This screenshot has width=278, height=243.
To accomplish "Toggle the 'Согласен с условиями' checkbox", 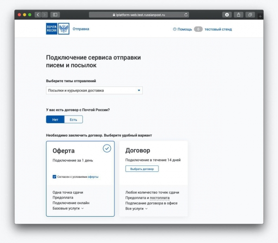I will [55, 176].
